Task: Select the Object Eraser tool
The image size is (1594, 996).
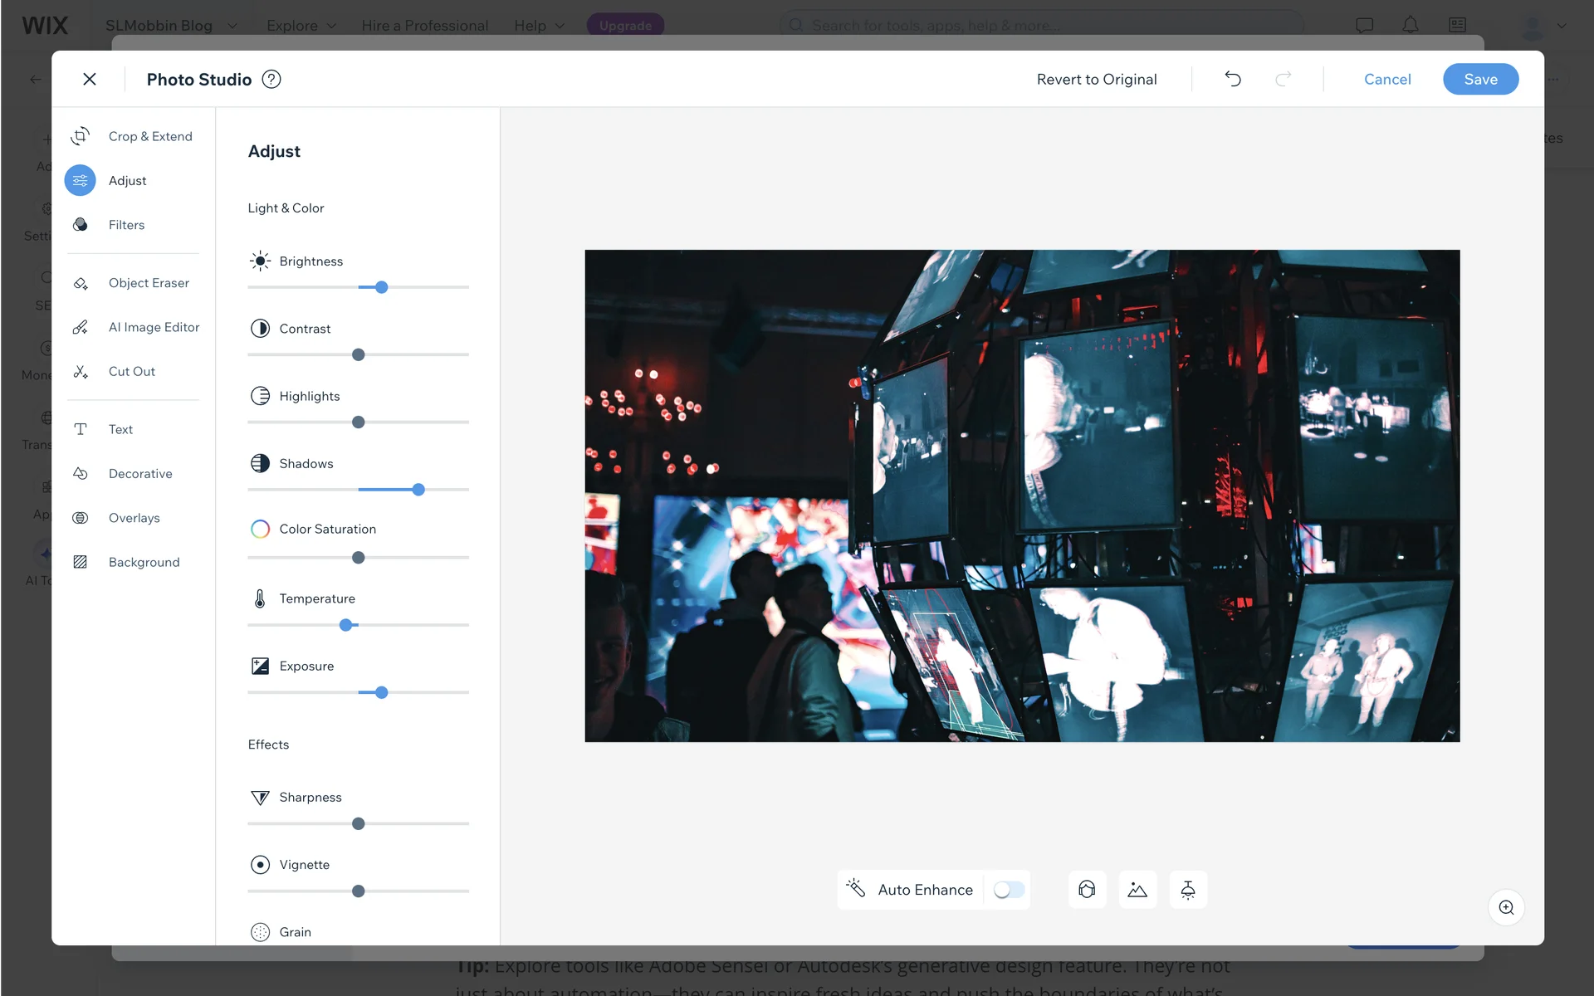Action: click(149, 283)
